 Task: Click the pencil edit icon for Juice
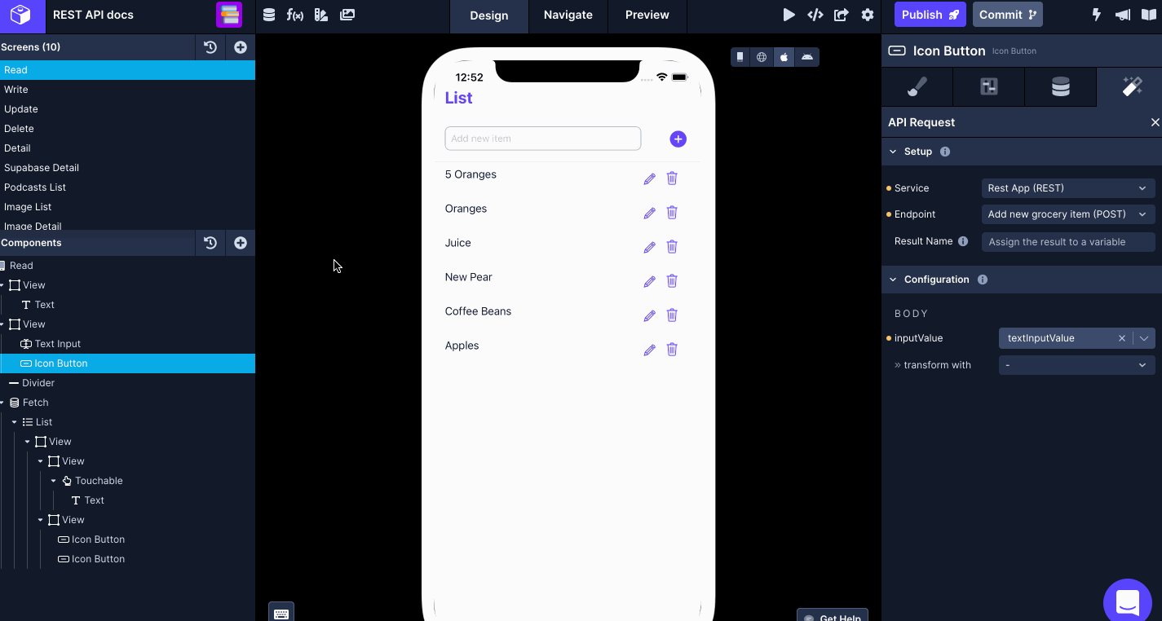[x=650, y=247]
